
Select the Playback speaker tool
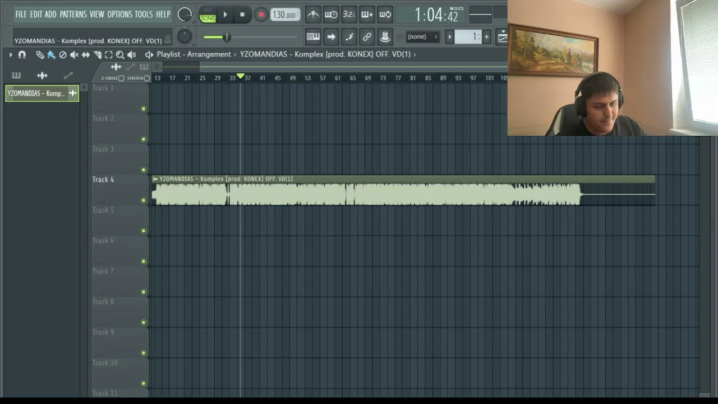coord(132,54)
